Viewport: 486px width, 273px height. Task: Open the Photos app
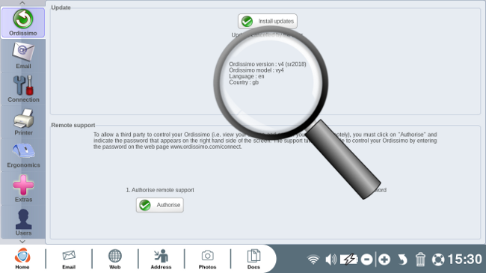(x=207, y=259)
